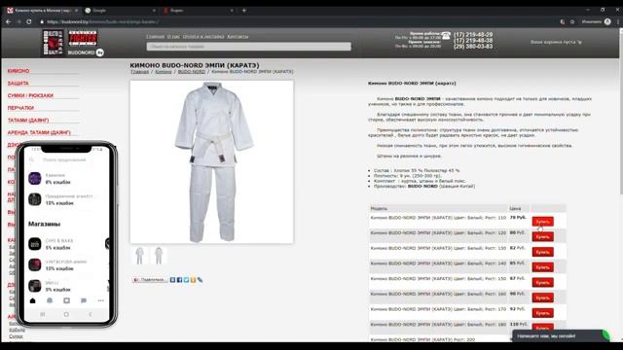The image size is (623, 350).
Task: Buy the kimono with Рост 140
Action: pyautogui.click(x=543, y=267)
